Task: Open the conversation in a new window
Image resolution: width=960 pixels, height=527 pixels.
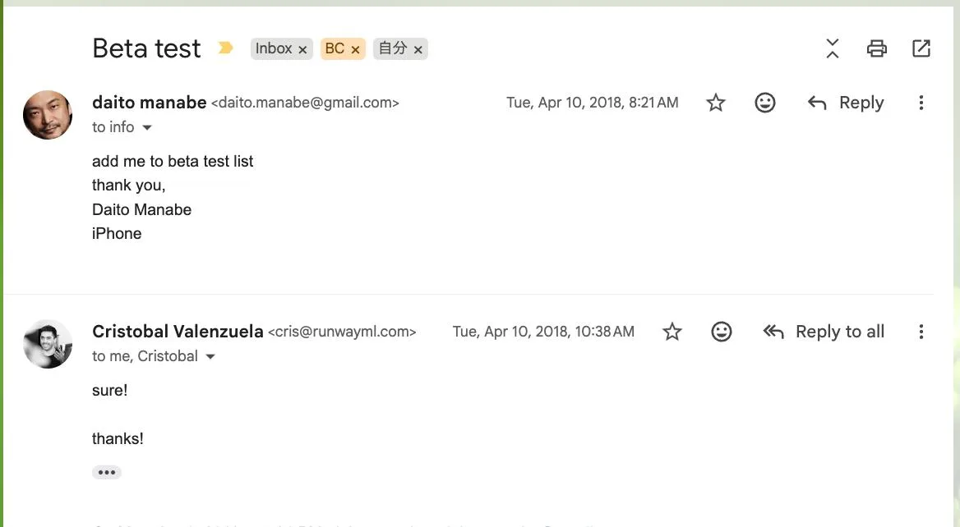Action: coord(921,48)
